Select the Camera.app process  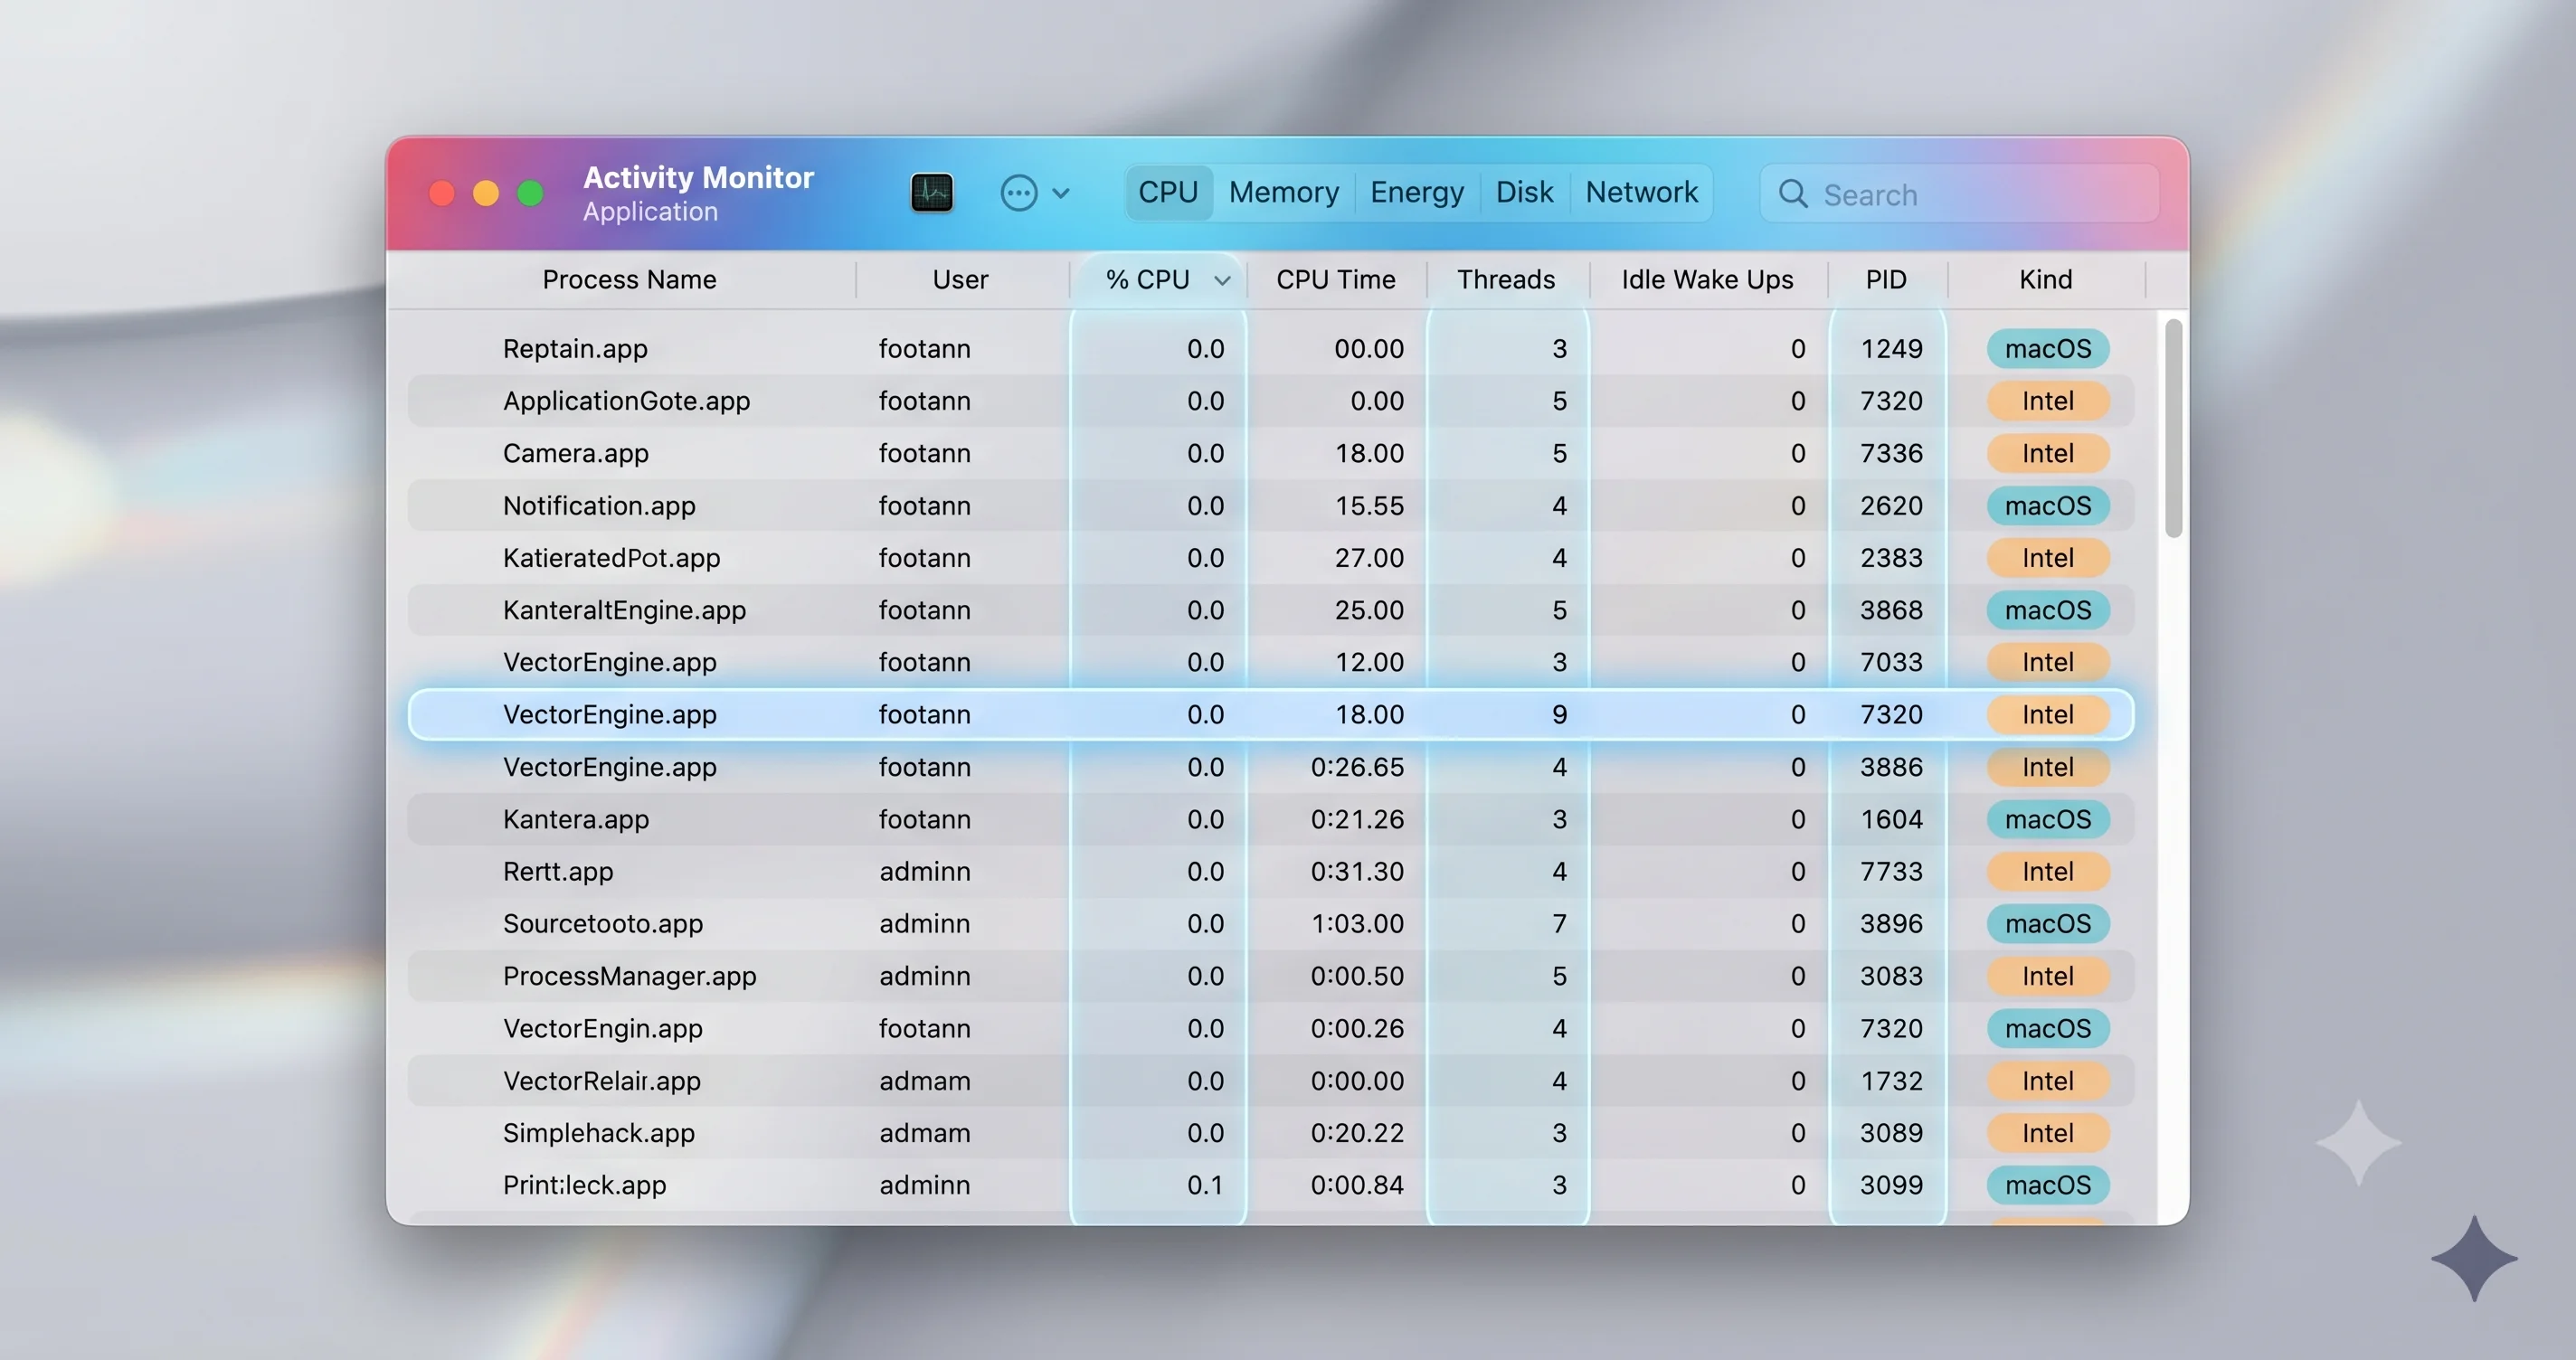(1270, 453)
